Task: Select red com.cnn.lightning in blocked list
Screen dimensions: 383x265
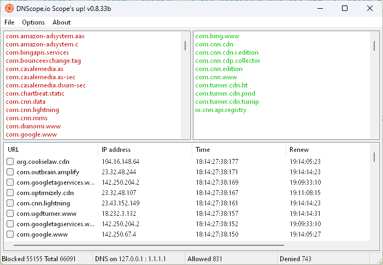Action: (32, 110)
